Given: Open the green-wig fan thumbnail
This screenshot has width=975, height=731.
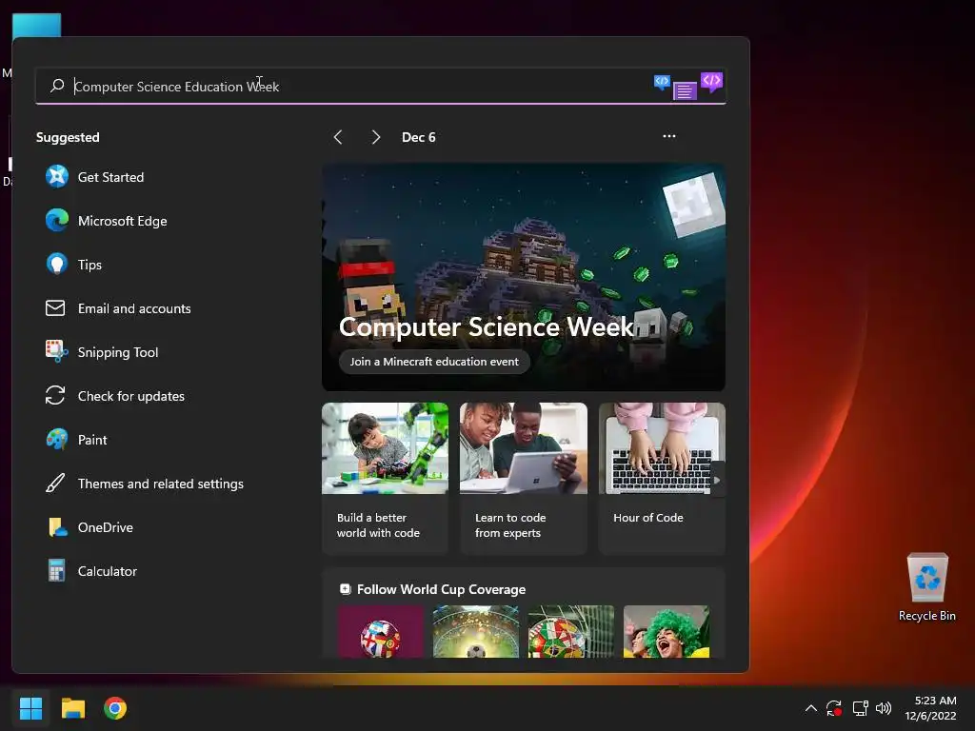Looking at the screenshot, I should [666, 632].
